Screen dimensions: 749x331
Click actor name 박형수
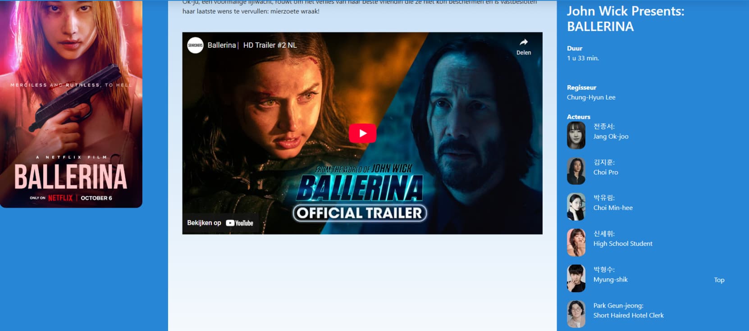[604, 269]
